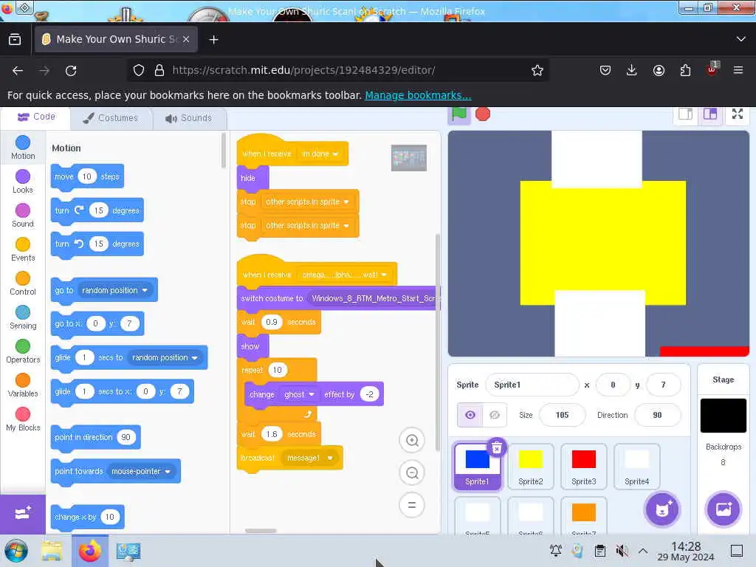Select the My Blocks category
The height and width of the screenshot is (567, 756).
click(x=23, y=419)
